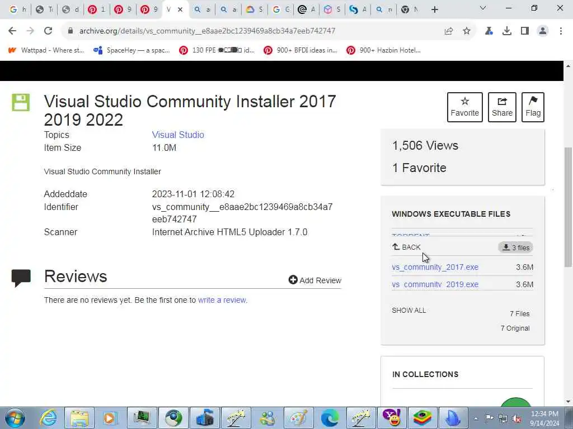Open Microsoft Edge in taskbar
Viewport: 573px width, 429px height.
[330, 418]
